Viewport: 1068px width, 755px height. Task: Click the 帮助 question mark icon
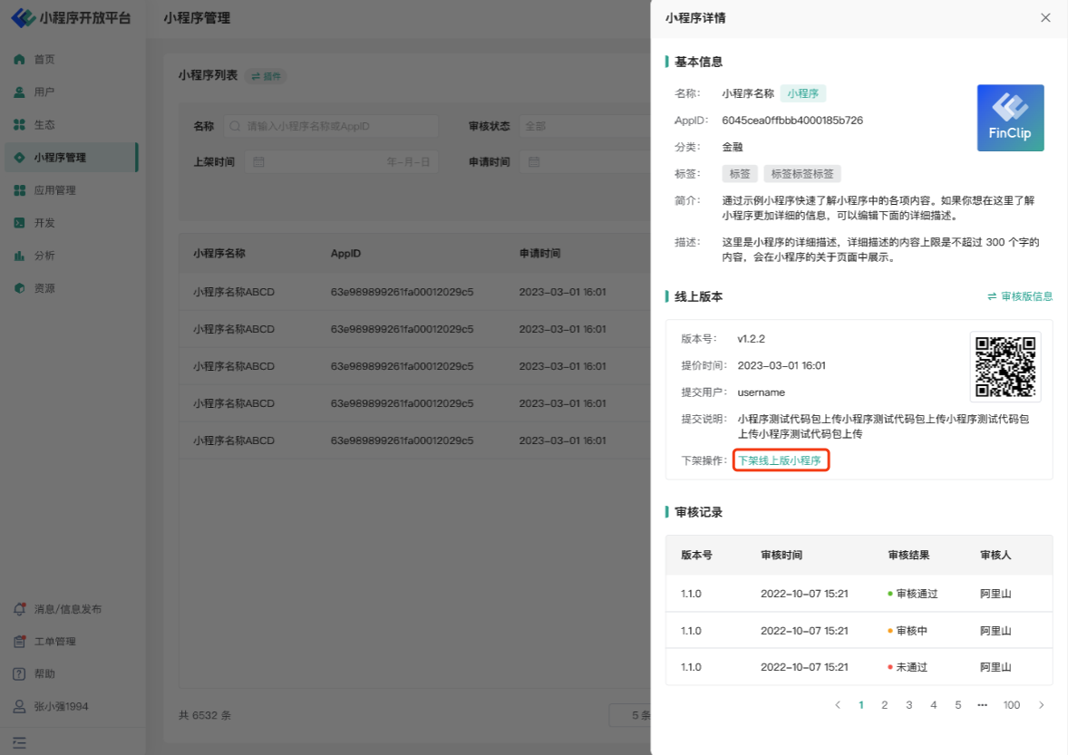point(19,673)
